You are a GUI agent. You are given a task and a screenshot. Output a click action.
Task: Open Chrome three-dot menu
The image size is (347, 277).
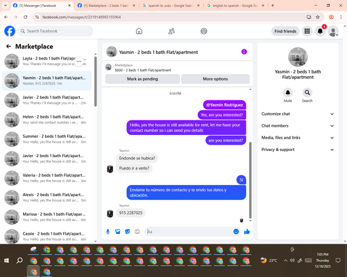(x=341, y=17)
